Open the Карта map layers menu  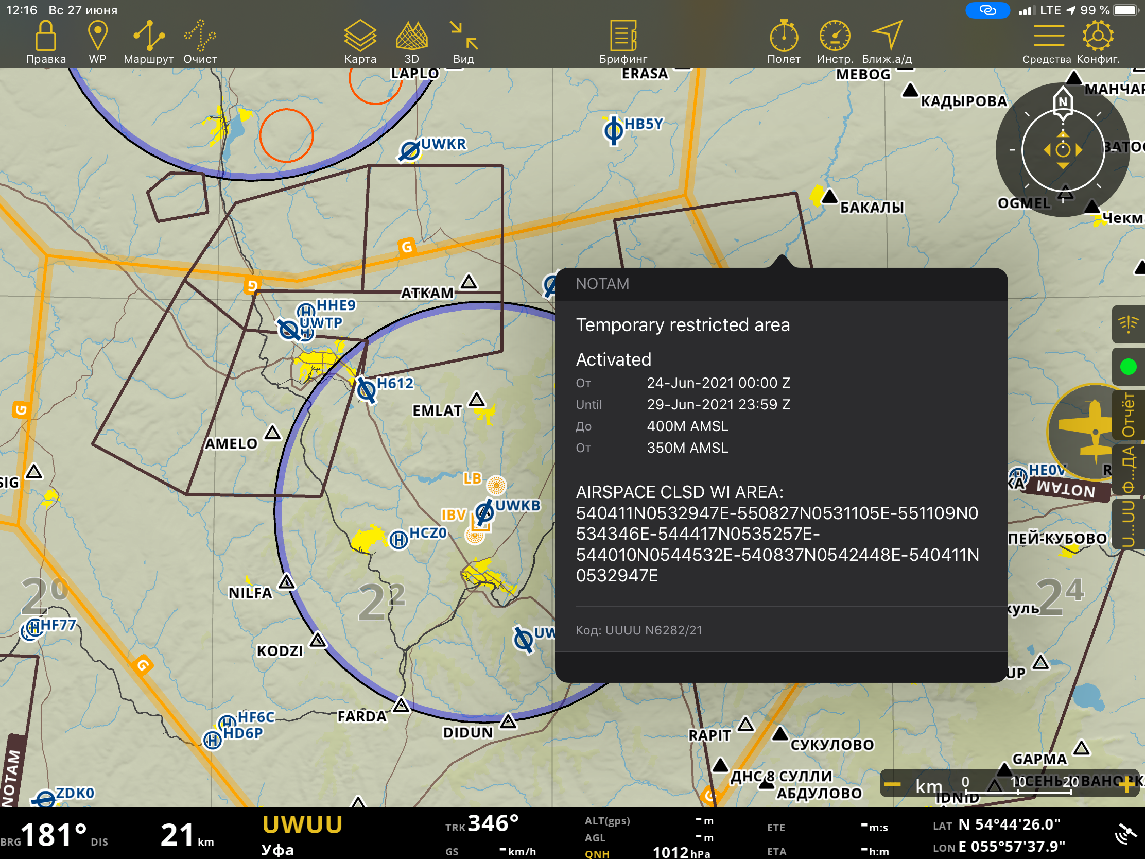[x=360, y=36]
